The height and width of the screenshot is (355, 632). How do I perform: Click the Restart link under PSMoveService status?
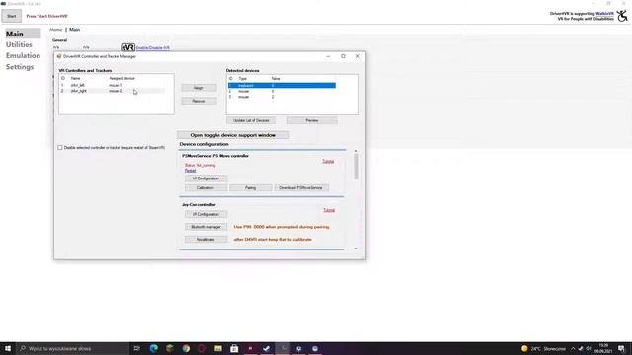click(190, 171)
